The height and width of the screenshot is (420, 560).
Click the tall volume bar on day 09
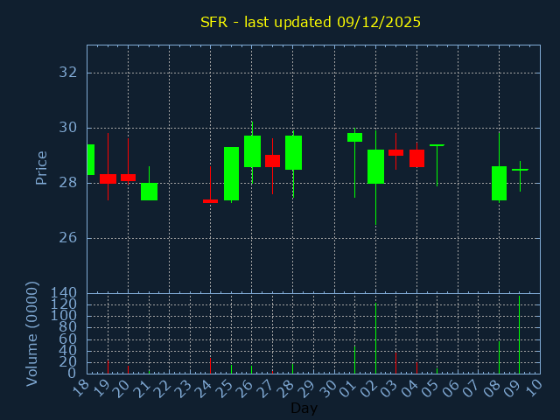click(x=519, y=337)
